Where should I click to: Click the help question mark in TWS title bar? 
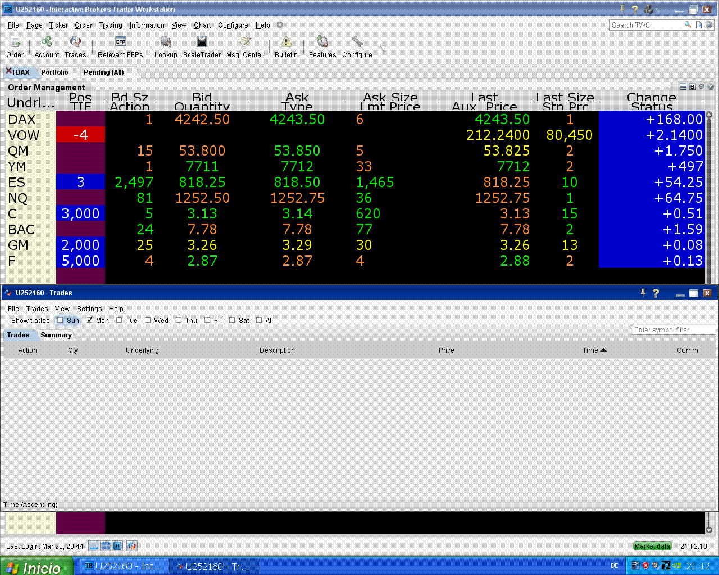(x=635, y=9)
